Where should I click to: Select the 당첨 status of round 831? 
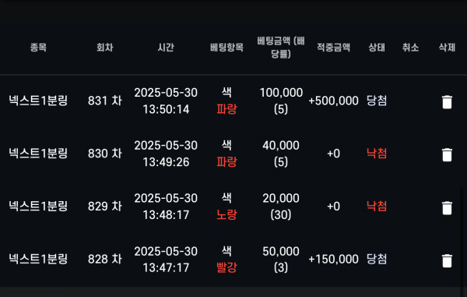pyautogui.click(x=377, y=101)
